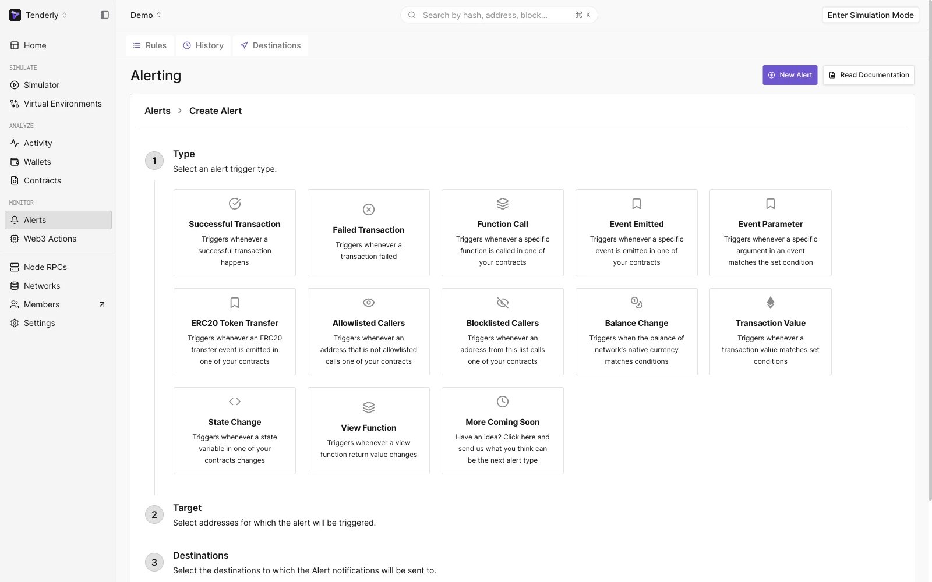The image size is (932, 582).
Task: Select the Failed Transaction alert type
Action: coord(369,233)
